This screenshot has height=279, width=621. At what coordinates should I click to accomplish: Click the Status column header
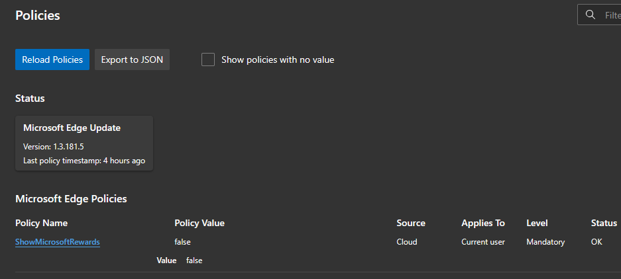coord(604,223)
